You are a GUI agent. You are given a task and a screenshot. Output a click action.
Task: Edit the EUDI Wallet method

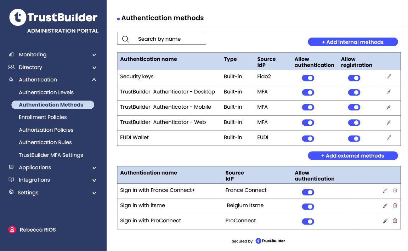(x=389, y=138)
